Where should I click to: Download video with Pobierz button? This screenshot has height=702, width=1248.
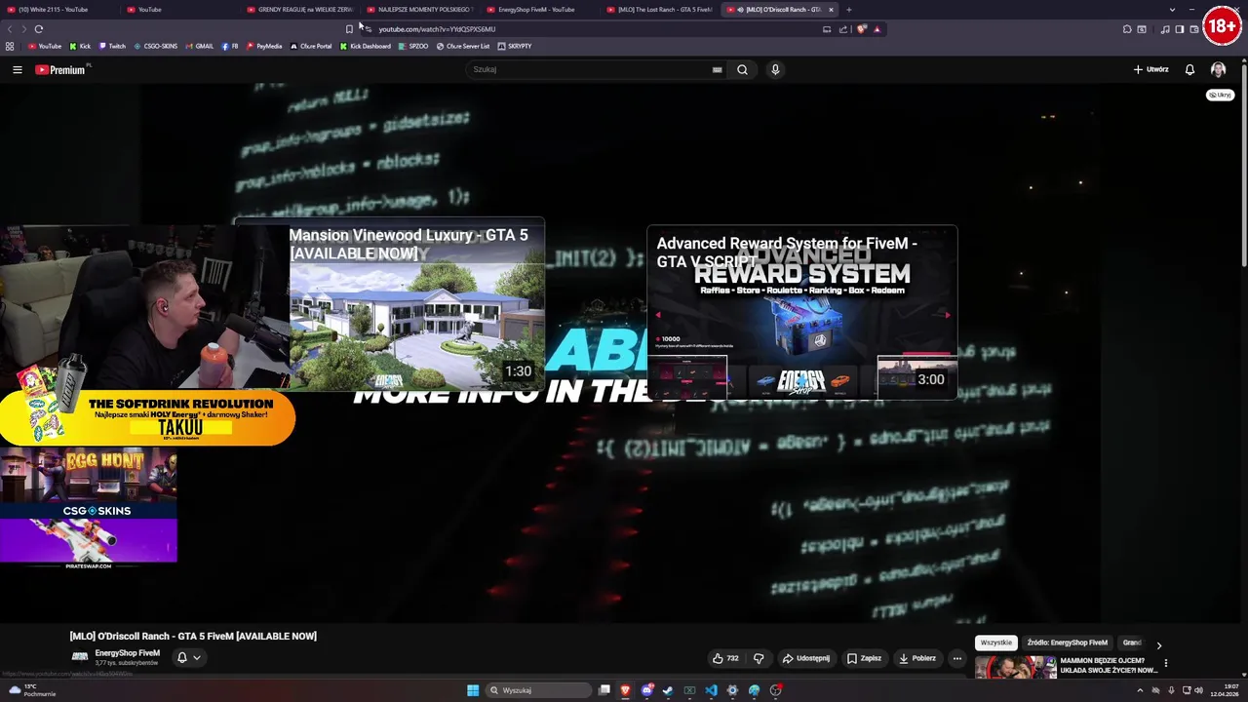[x=917, y=658]
